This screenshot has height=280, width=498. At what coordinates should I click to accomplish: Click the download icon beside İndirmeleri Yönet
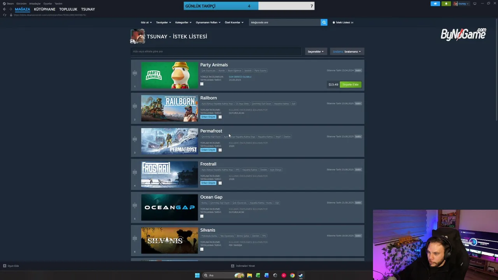coord(233,266)
